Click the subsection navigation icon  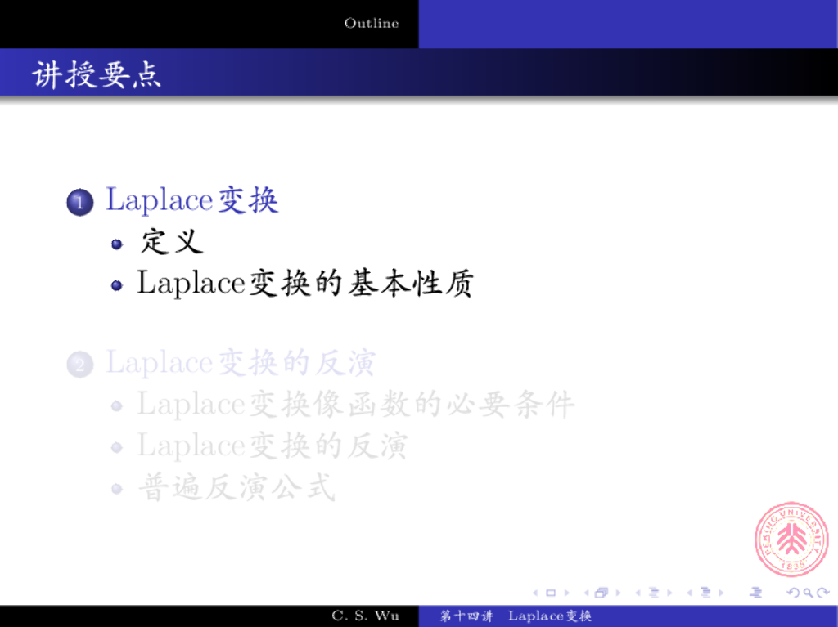click(654, 593)
